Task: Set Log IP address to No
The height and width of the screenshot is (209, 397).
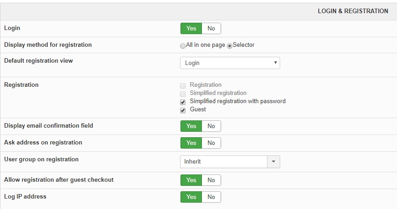Action: (211, 197)
